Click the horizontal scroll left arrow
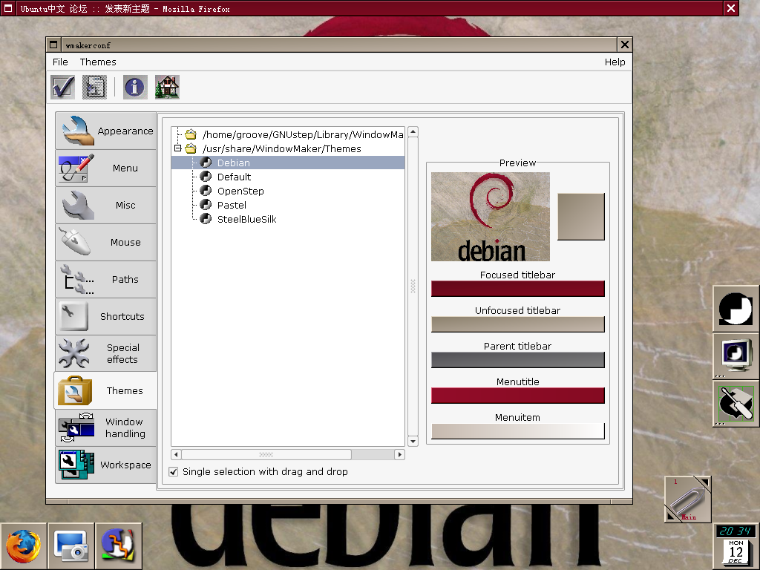The image size is (760, 570). tap(176, 455)
